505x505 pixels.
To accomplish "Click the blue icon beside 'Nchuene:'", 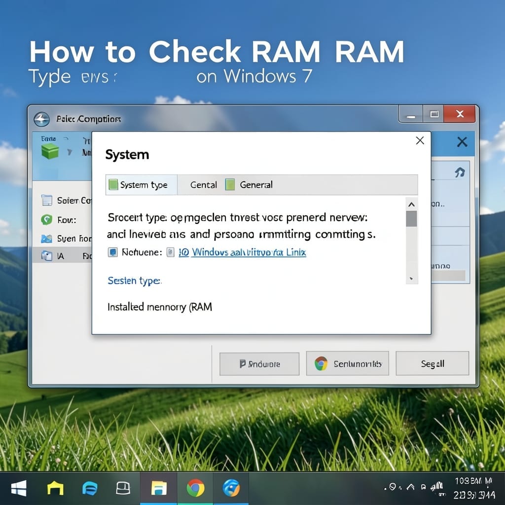I will click(x=113, y=252).
